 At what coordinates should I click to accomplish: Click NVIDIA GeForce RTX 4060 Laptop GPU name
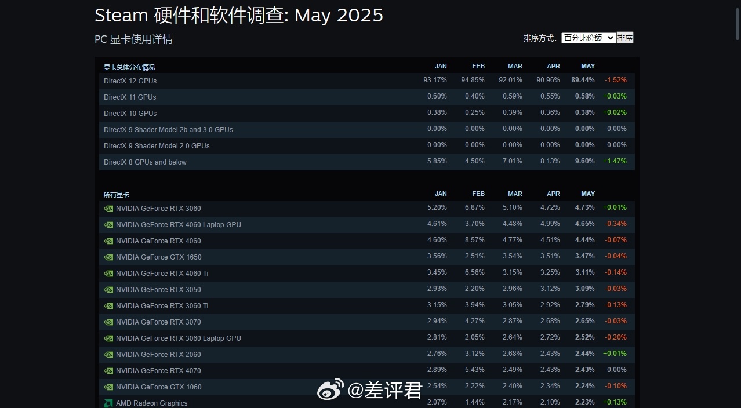[x=179, y=225]
